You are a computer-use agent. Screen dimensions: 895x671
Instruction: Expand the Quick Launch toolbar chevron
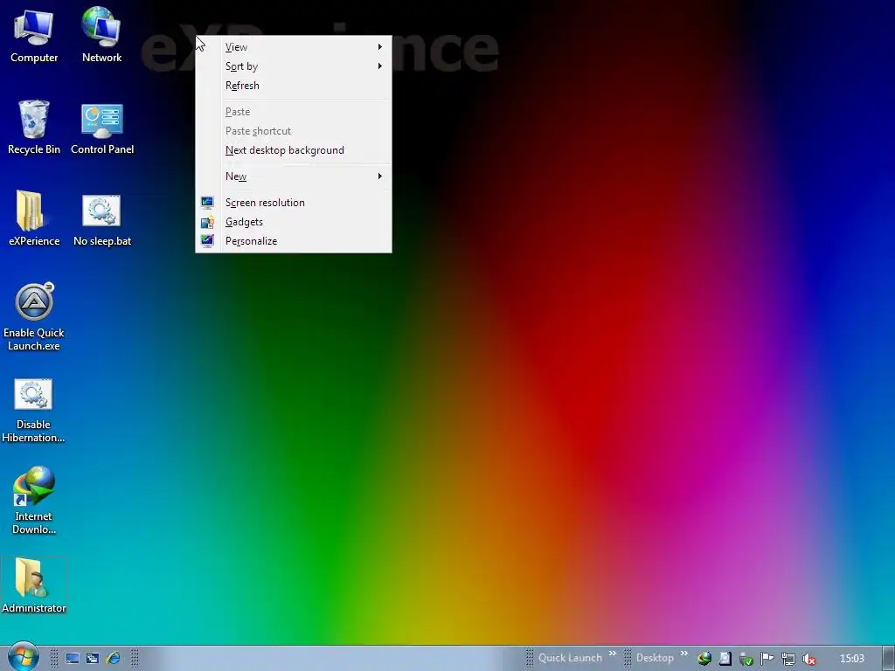coord(613,654)
